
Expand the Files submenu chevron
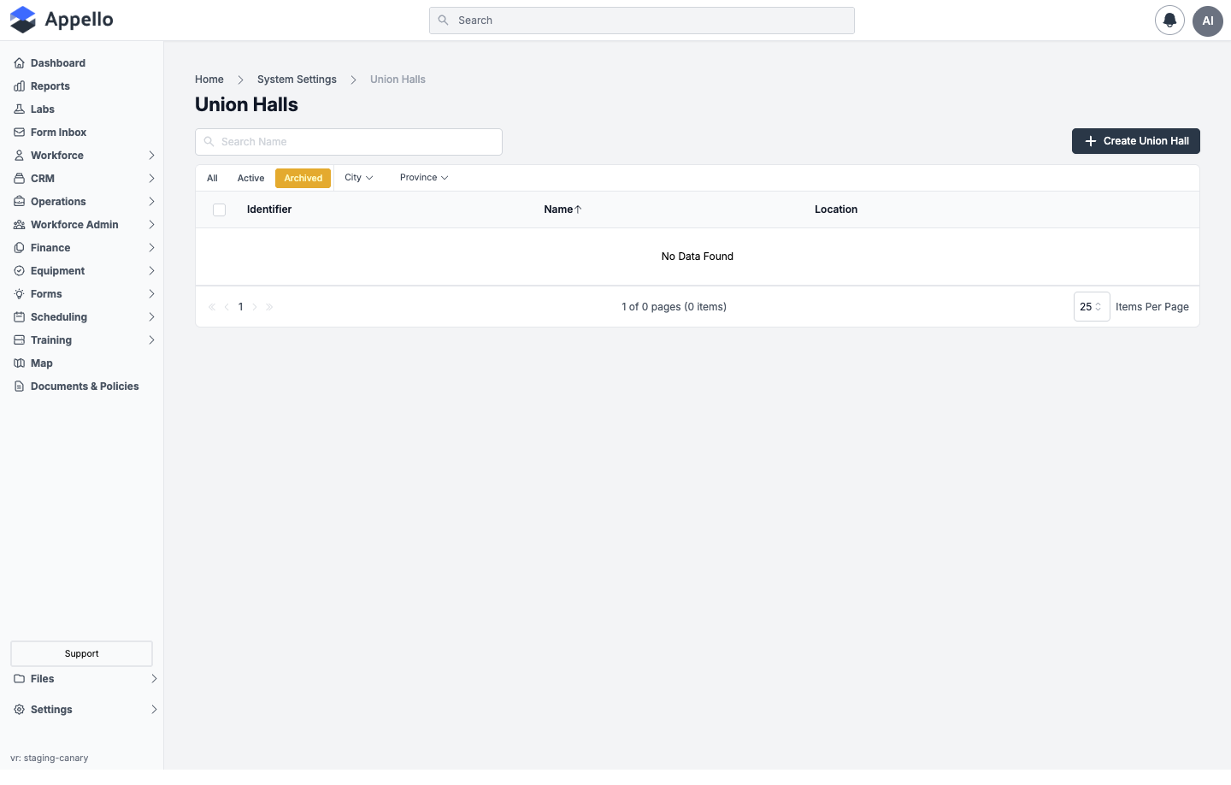click(154, 679)
